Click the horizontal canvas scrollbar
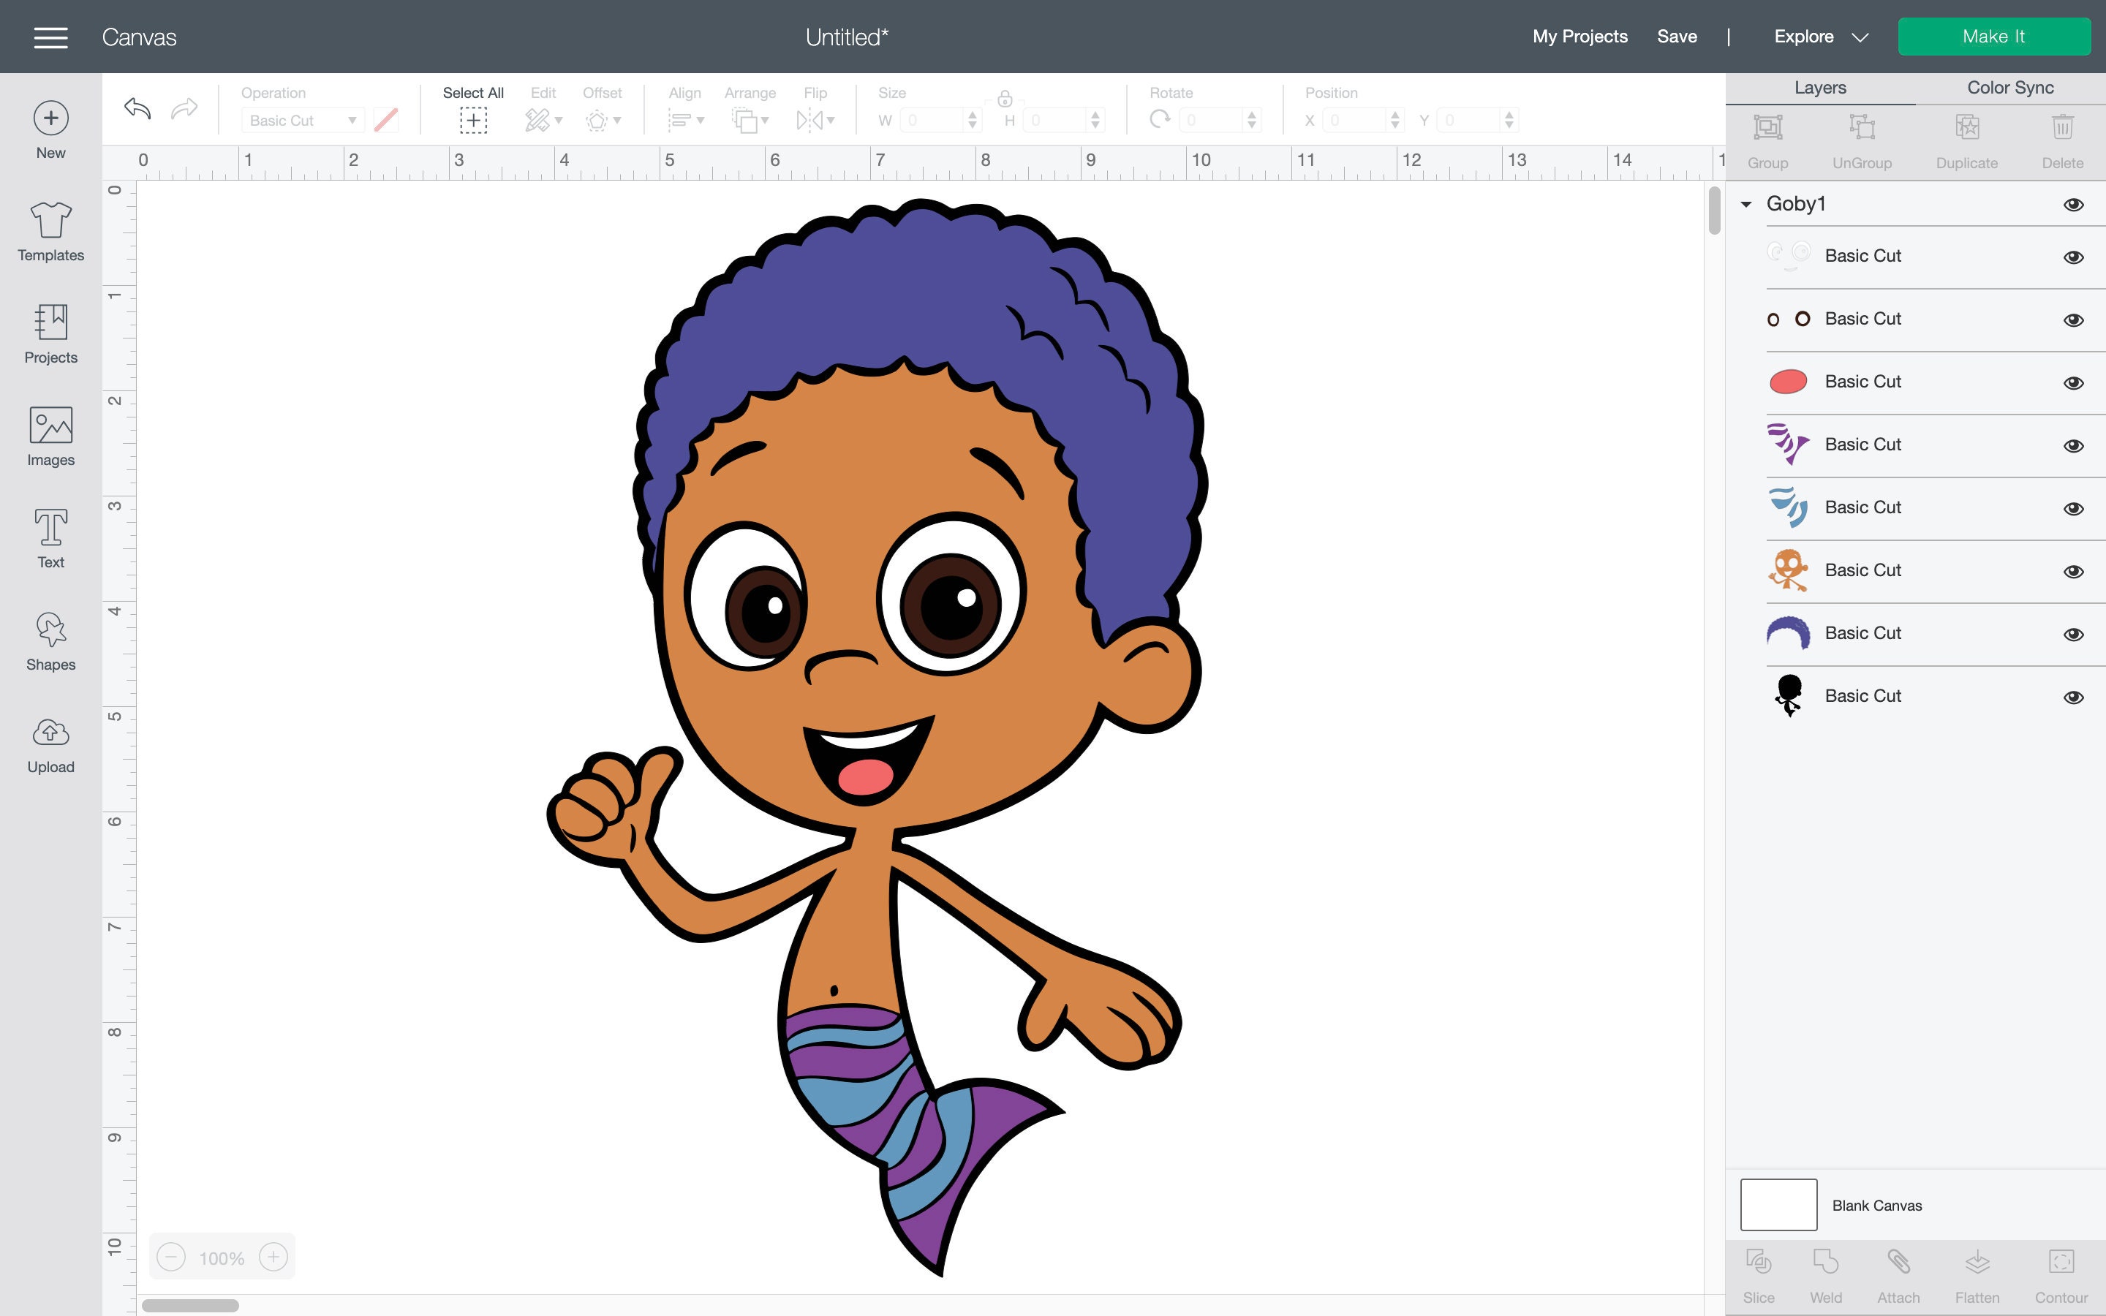Screen dimensions: 2106x1316 [x=189, y=1305]
